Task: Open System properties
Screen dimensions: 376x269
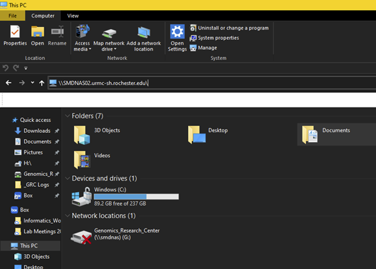Action: pyautogui.click(x=214, y=38)
